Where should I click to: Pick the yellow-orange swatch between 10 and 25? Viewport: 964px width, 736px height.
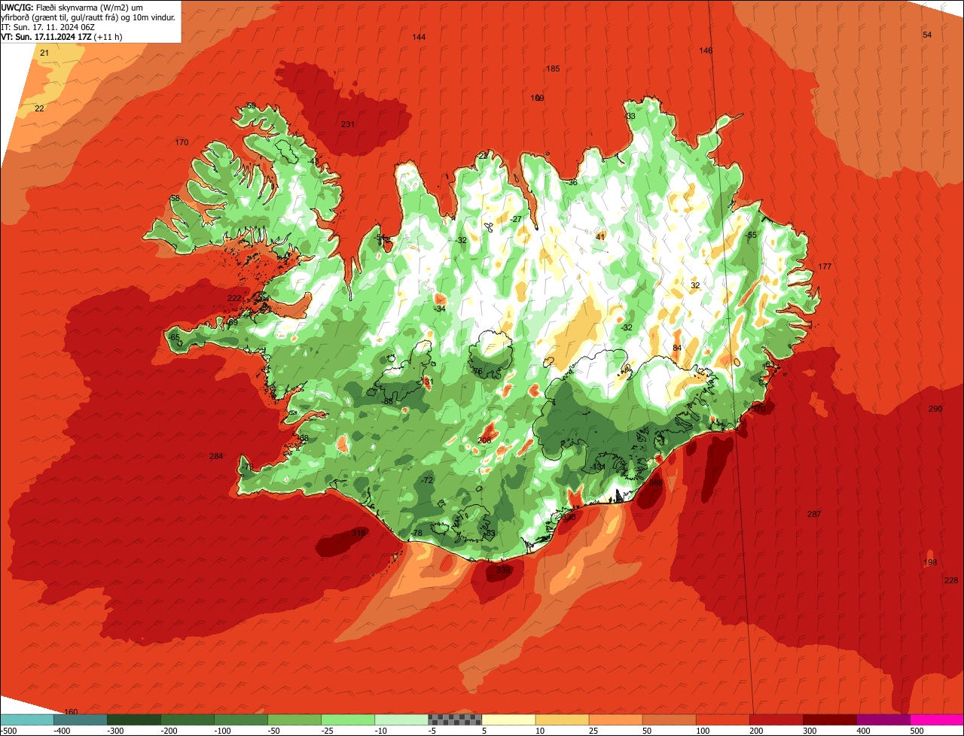coord(562,719)
